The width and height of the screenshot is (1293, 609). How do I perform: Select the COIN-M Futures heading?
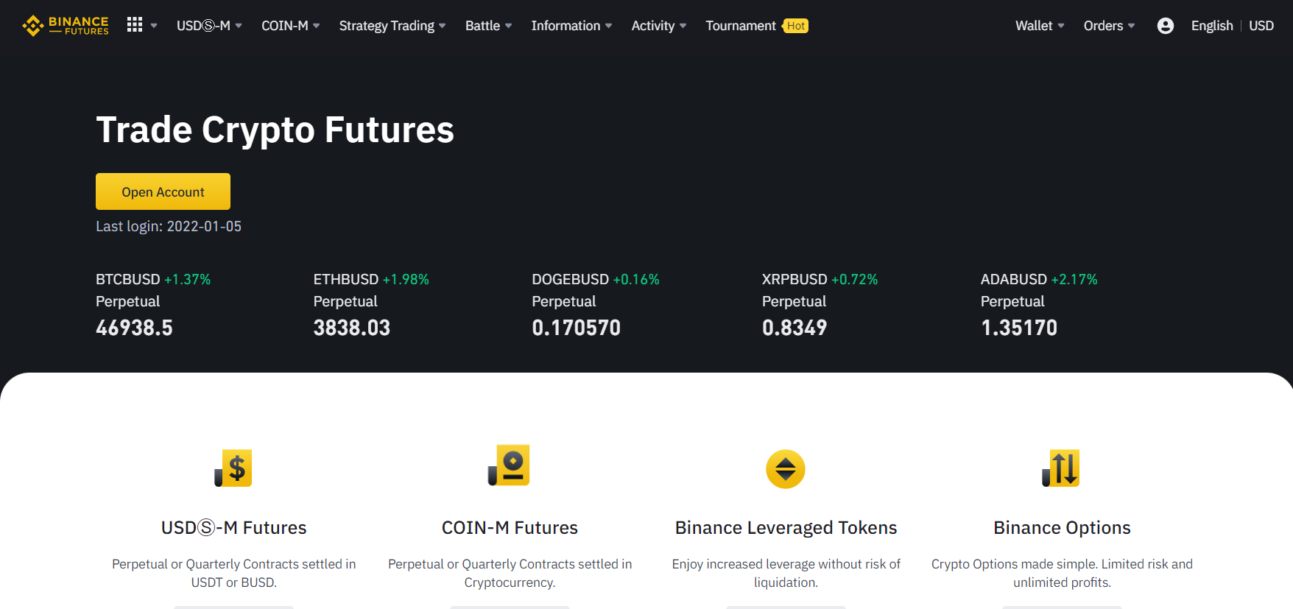coord(510,528)
